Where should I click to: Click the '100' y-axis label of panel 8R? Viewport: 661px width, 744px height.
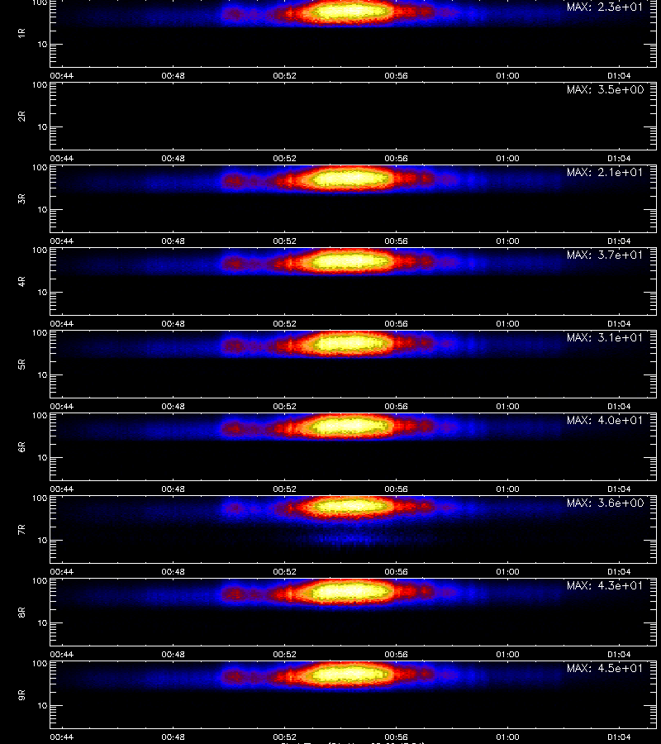40,581
